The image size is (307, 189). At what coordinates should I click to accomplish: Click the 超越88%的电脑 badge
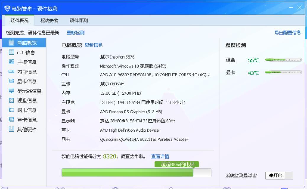pos(177,164)
